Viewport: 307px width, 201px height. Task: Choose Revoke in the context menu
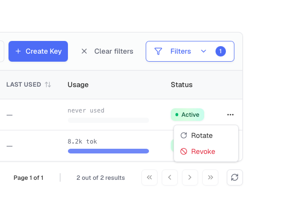click(206, 152)
